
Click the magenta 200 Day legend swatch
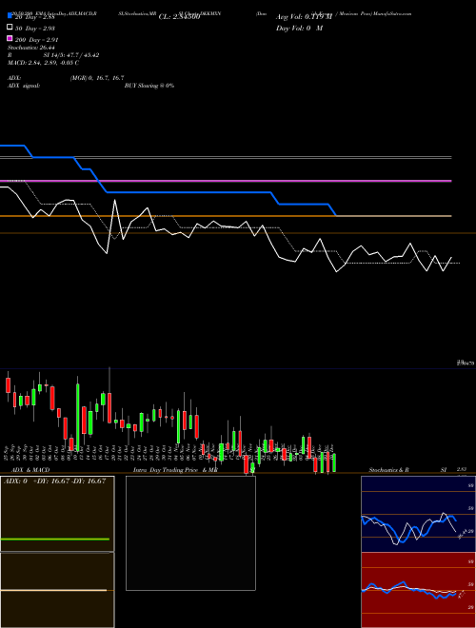(x=10, y=38)
